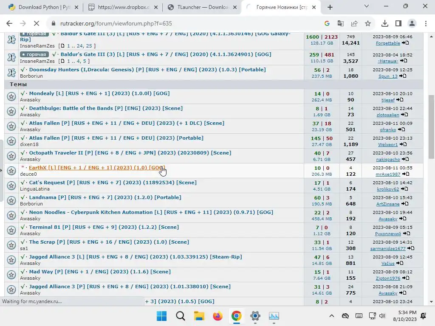Screen dimensions: 435x326
Task: Click the topic star icon for Mad Way
Action: (x=11, y=275)
